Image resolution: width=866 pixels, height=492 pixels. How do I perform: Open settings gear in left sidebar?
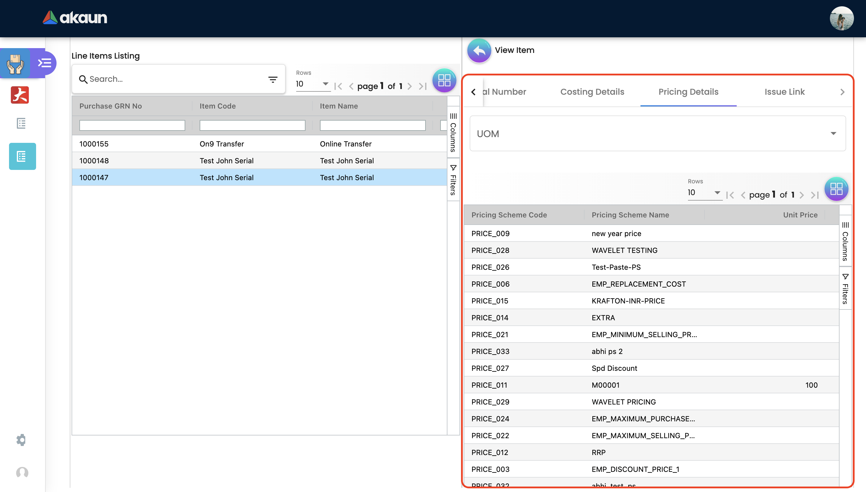tap(21, 440)
